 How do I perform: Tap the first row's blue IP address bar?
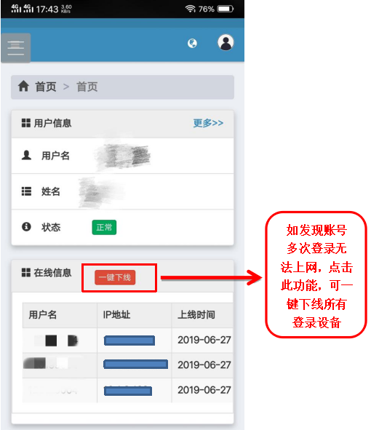[x=129, y=341]
